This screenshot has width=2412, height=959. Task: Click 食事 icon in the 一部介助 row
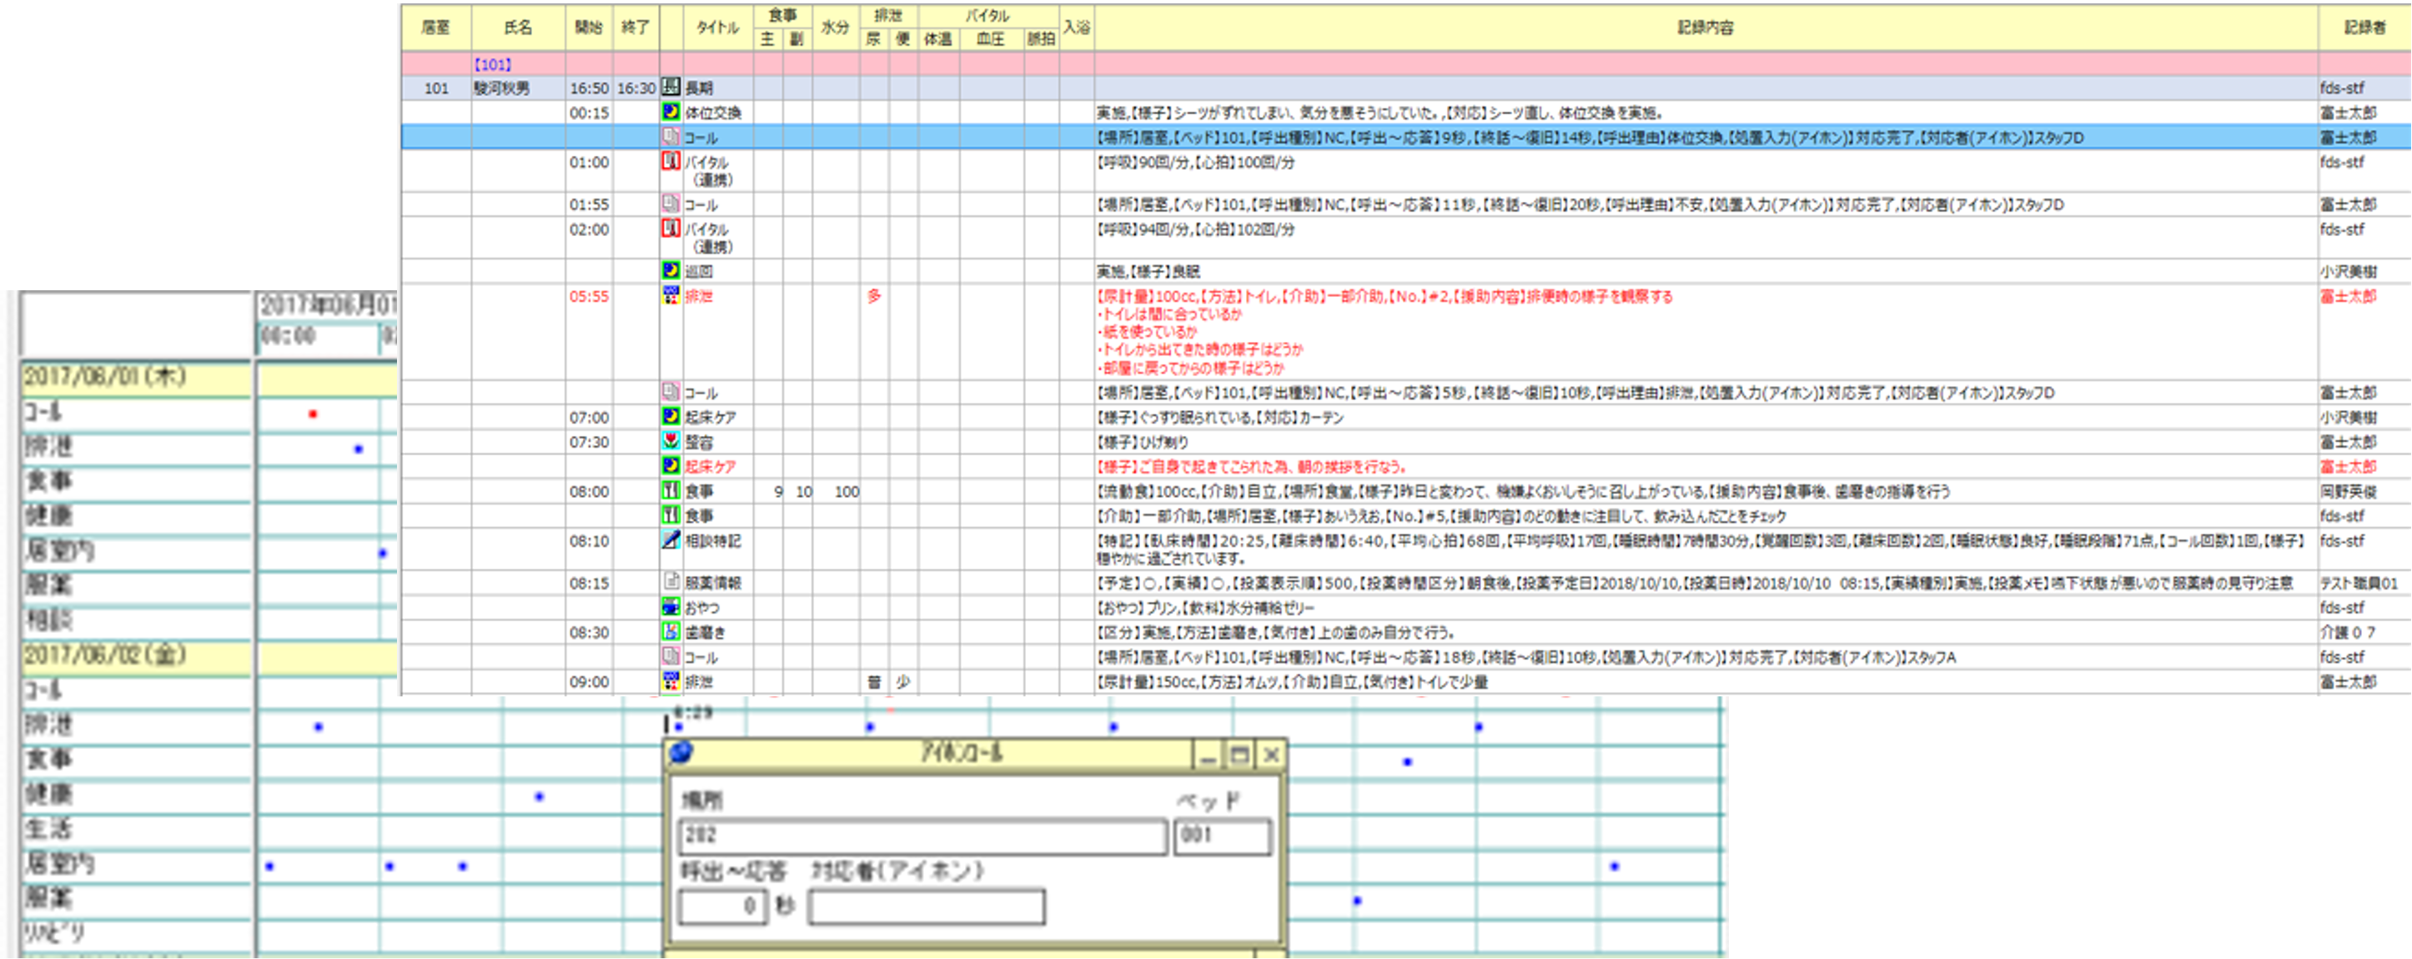(671, 515)
